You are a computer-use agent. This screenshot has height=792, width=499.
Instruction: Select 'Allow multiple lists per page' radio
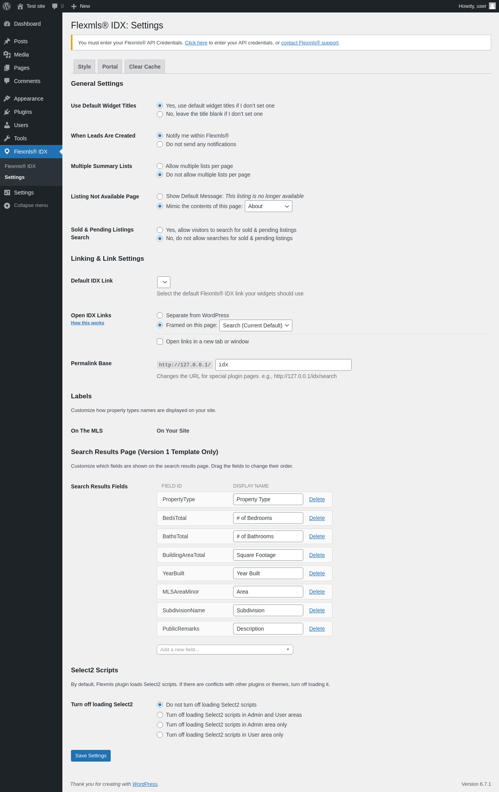click(x=160, y=166)
